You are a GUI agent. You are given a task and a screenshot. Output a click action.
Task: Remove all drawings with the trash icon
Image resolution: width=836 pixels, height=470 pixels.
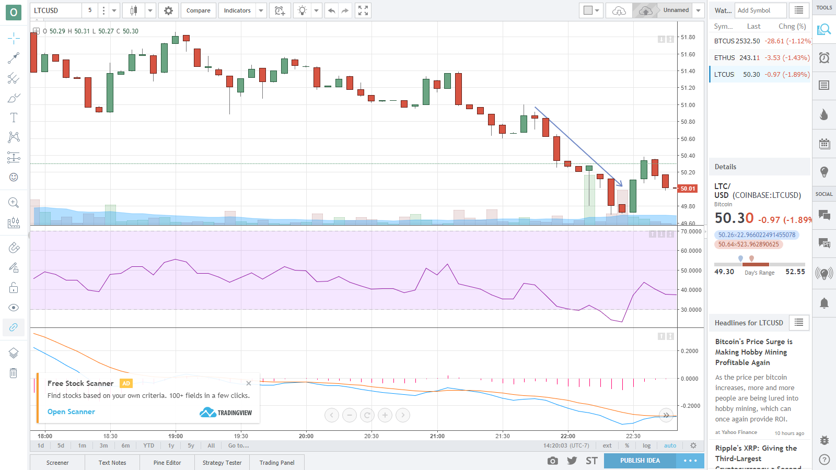tap(14, 373)
